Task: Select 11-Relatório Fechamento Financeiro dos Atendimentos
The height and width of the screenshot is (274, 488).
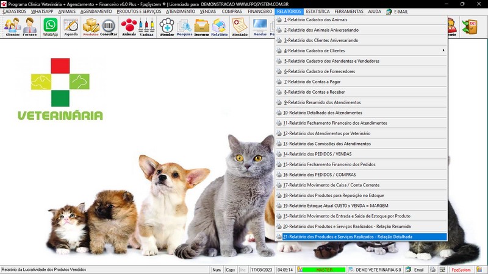Action: [361, 123]
